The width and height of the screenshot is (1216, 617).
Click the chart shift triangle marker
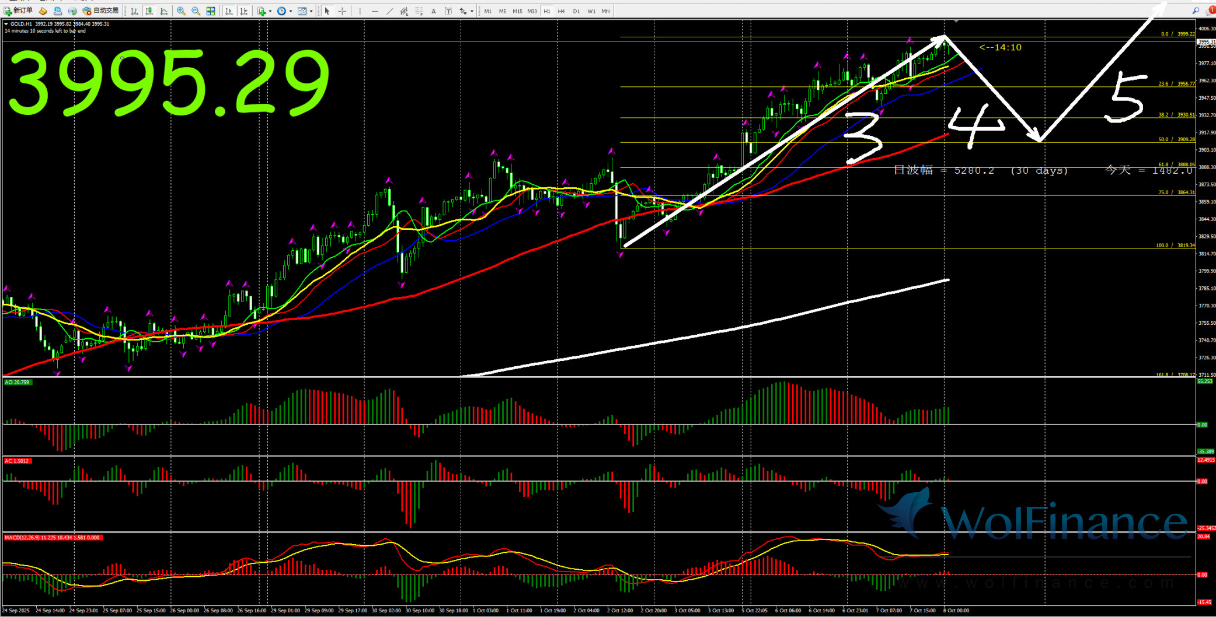[x=956, y=22]
